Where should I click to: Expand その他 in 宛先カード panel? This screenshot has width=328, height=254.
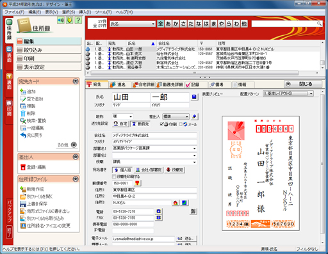pos(67,145)
